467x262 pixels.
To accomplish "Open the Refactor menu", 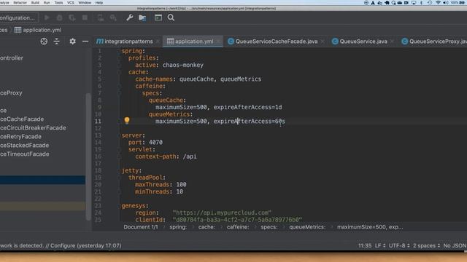I will pos(20,3).
